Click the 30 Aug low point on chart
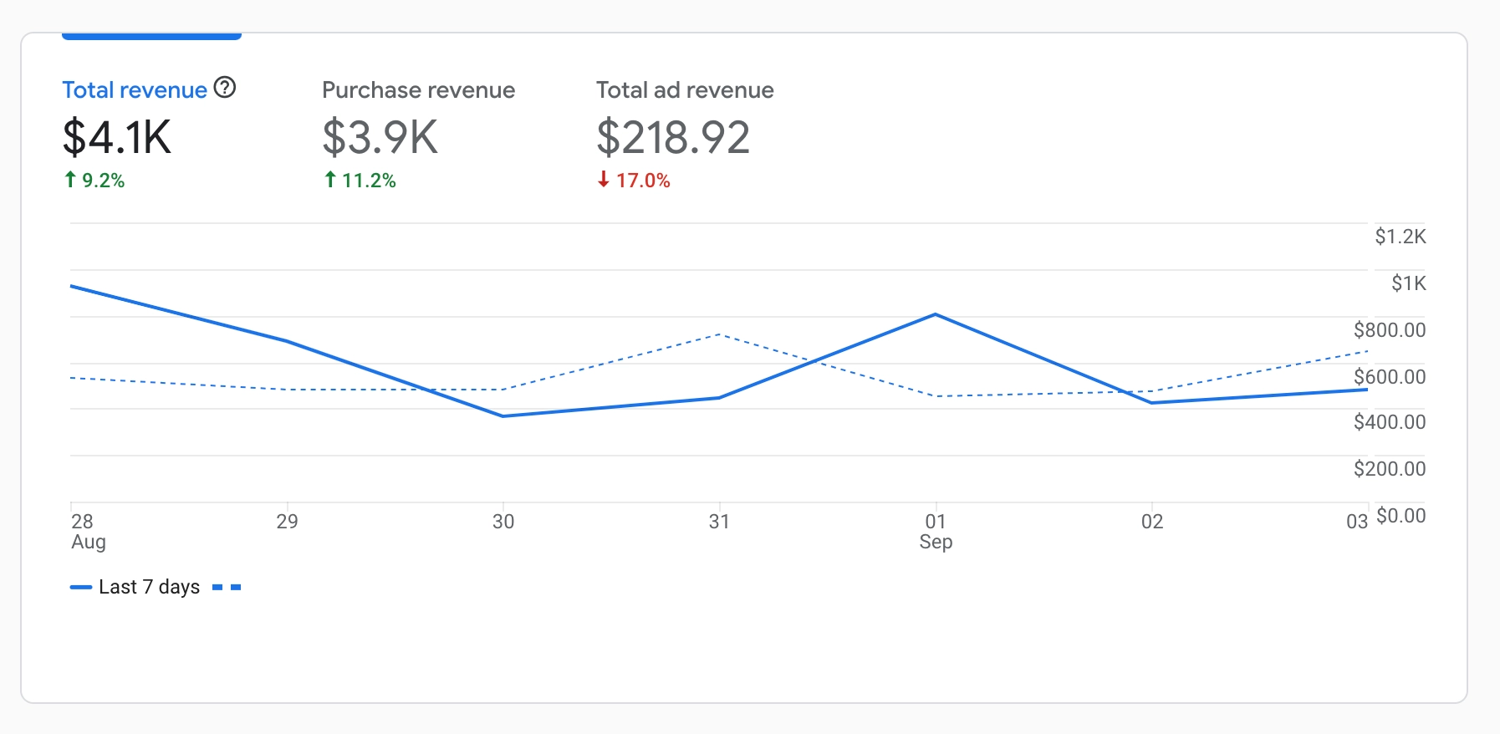Screen dimensions: 1500x734 click(x=503, y=415)
